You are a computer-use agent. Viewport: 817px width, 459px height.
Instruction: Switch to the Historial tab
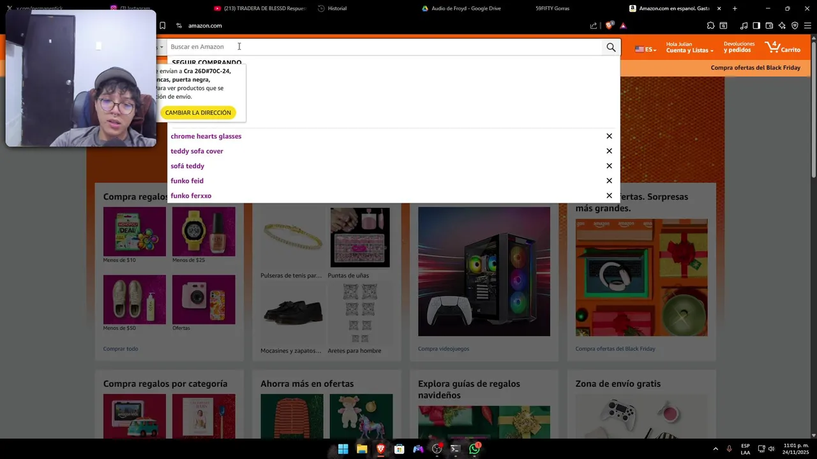pos(333,8)
